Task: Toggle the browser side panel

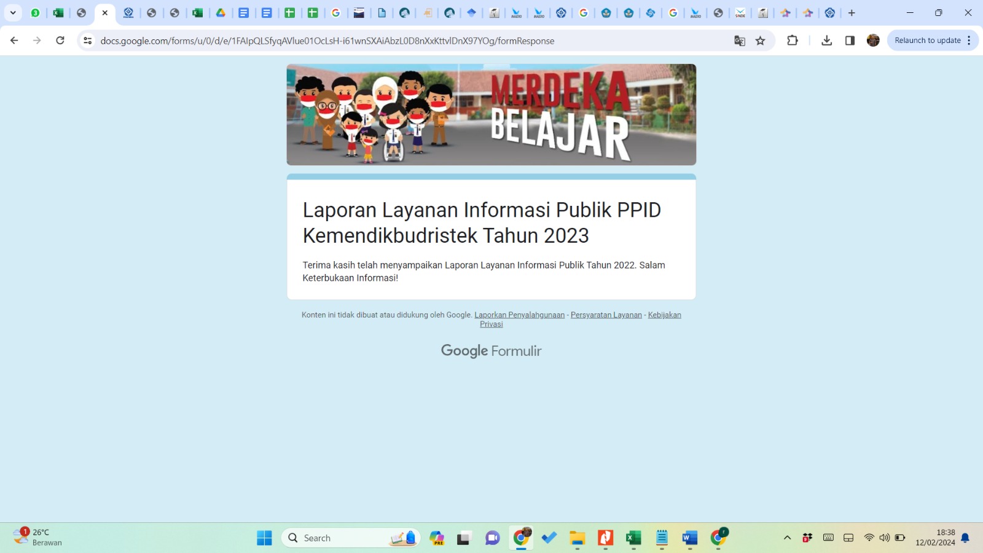Action: (x=850, y=41)
